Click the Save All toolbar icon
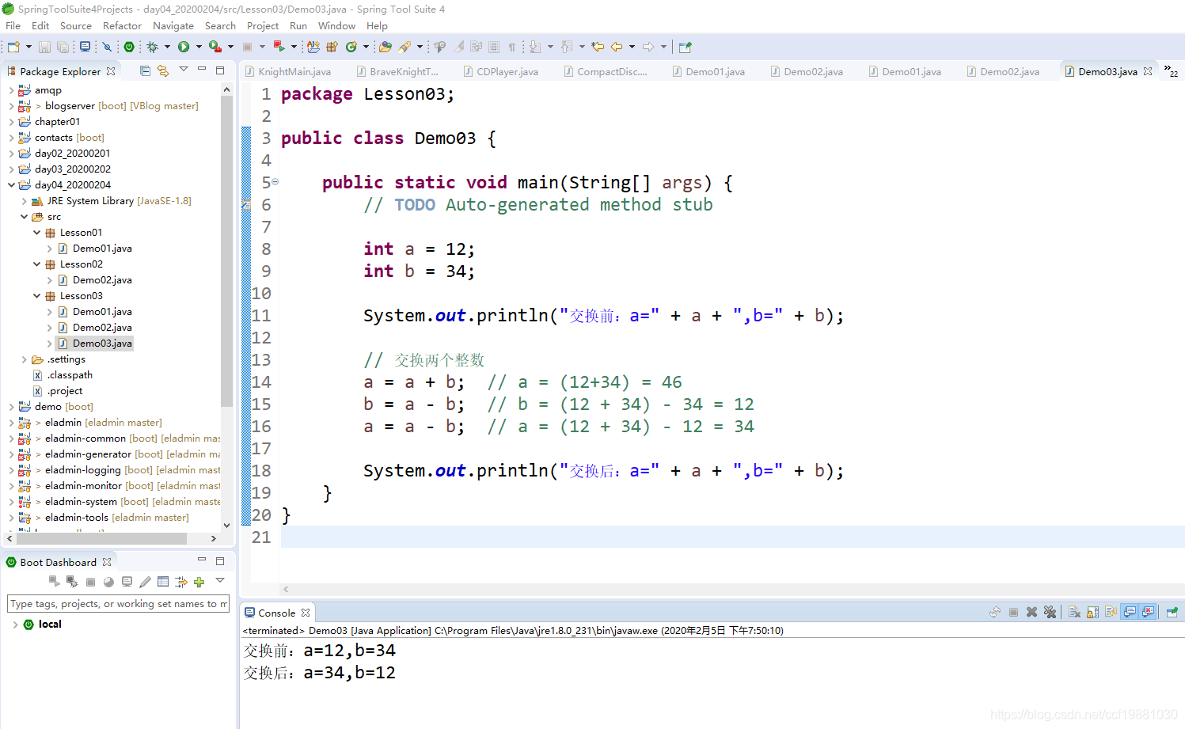 pyautogui.click(x=63, y=47)
